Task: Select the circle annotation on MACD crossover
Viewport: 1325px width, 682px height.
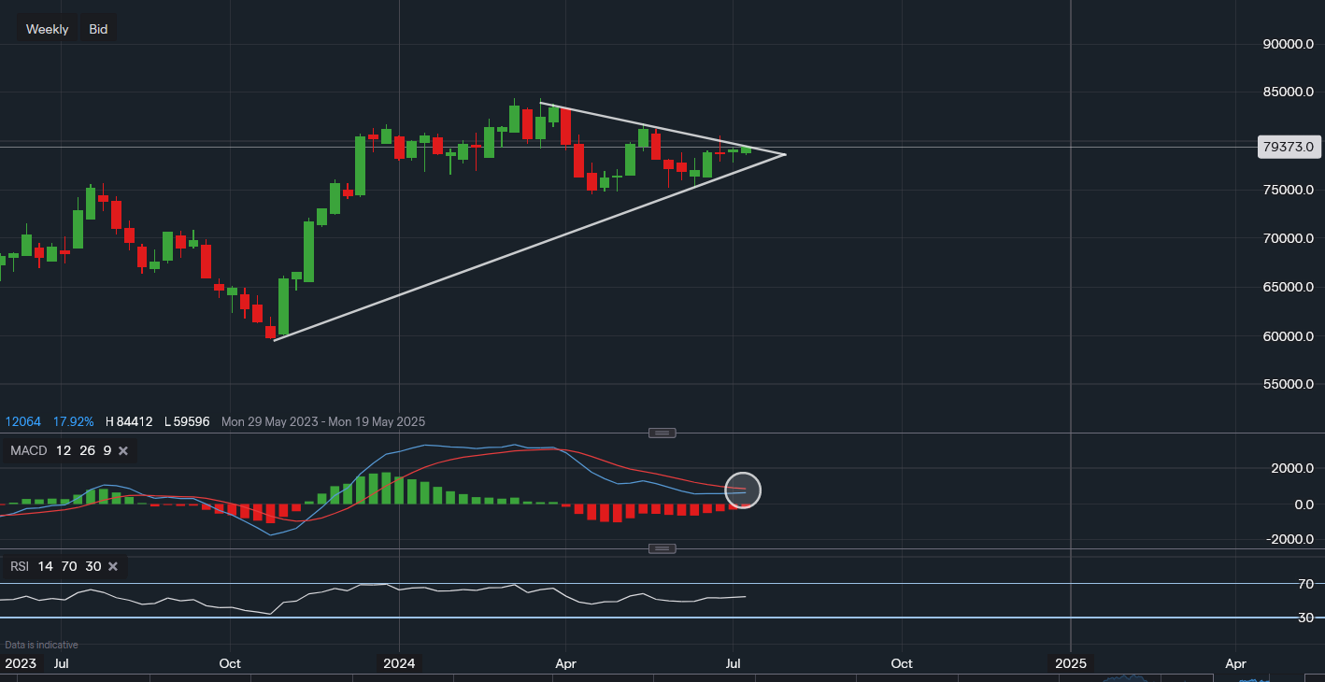Action: [742, 490]
